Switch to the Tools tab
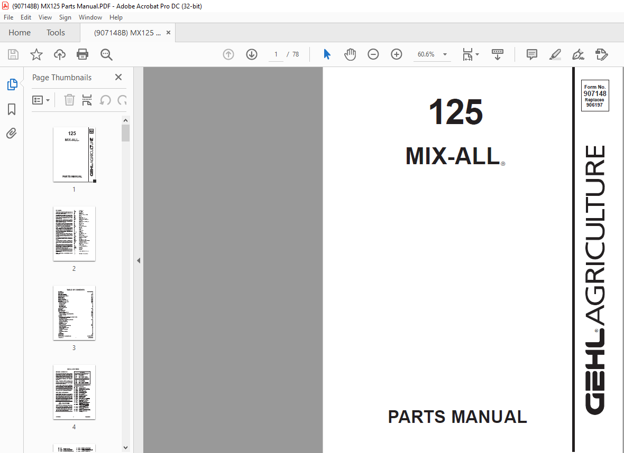This screenshot has width=624, height=453. coord(56,33)
